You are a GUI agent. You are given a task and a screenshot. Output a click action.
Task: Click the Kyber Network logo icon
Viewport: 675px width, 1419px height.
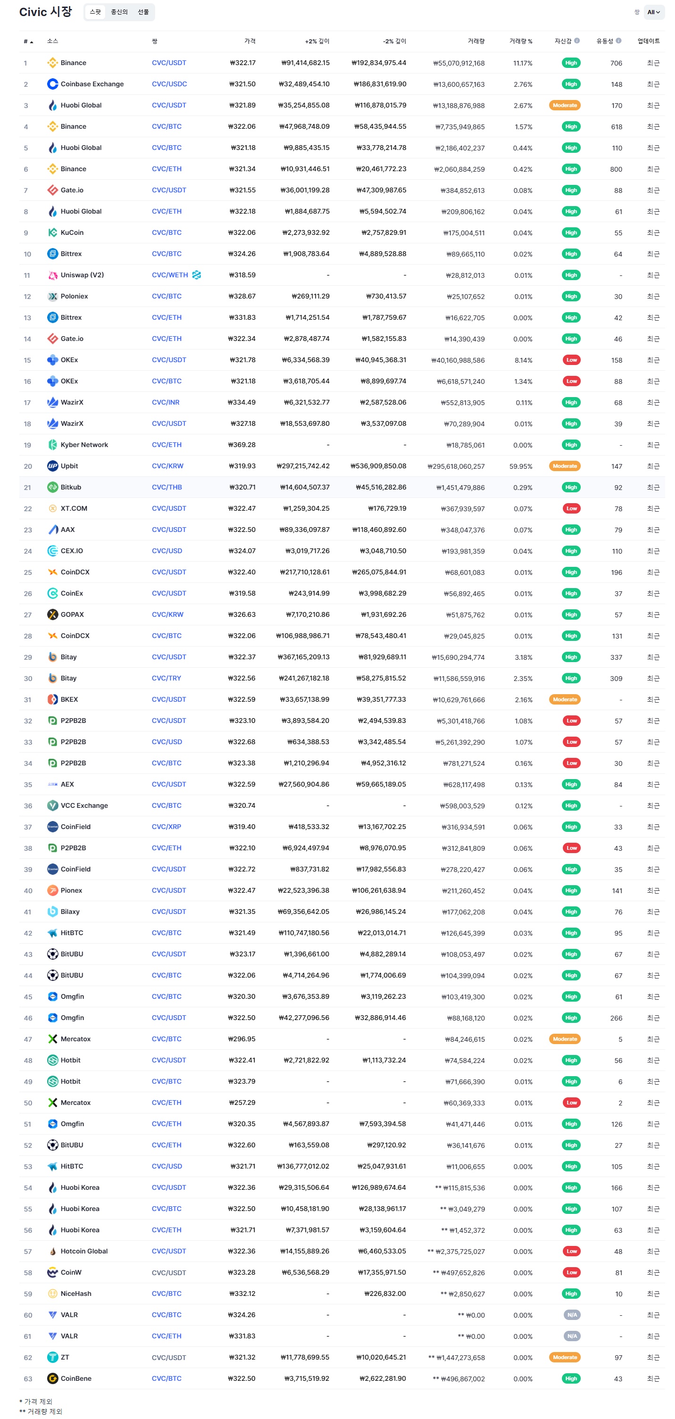(x=52, y=445)
